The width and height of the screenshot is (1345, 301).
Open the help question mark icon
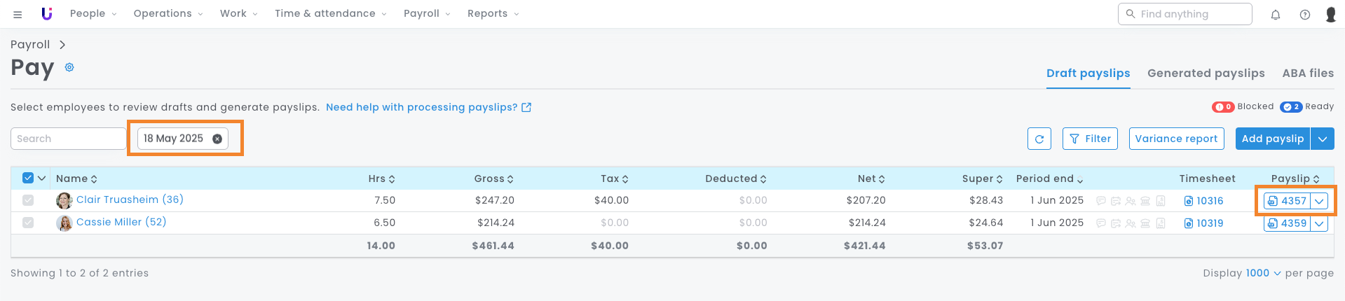[x=1304, y=14]
